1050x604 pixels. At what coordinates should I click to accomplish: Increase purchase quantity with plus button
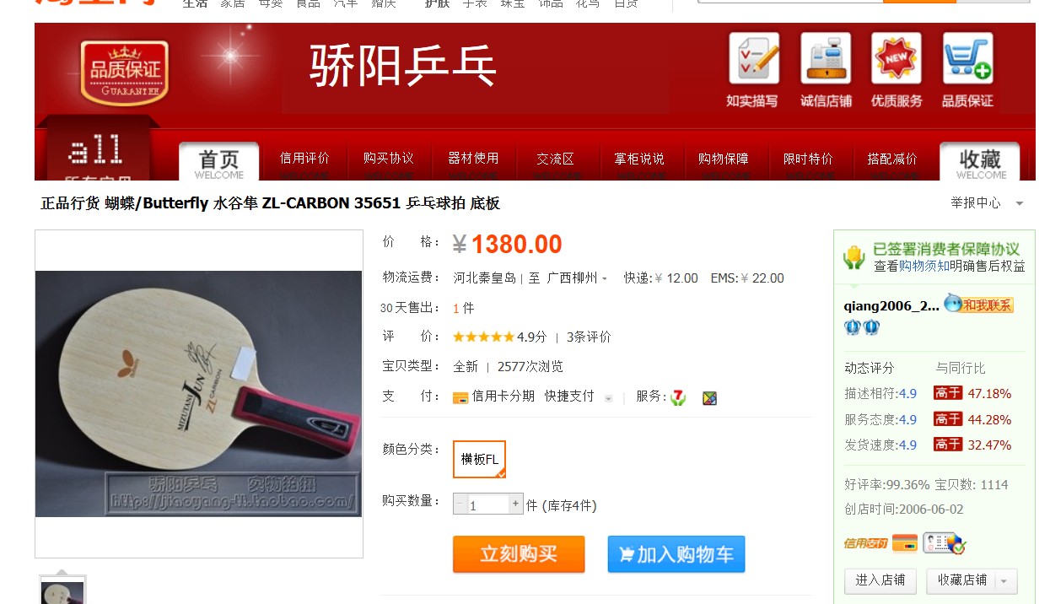(x=515, y=504)
